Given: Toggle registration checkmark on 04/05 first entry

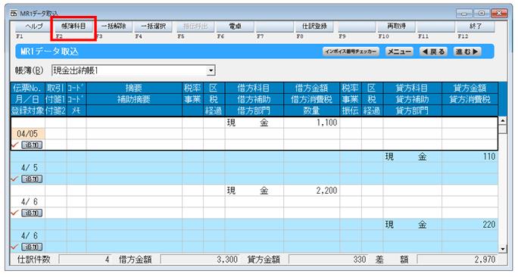Looking at the screenshot, I should click(14, 145).
